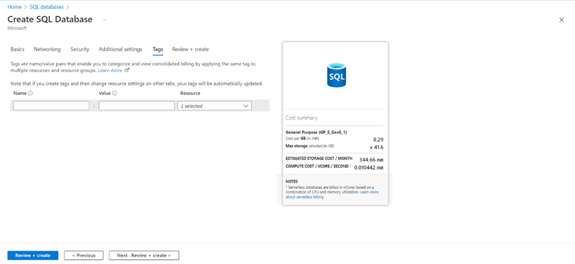Close the Create SQL Database blade
The image size is (575, 264).
pos(562,20)
